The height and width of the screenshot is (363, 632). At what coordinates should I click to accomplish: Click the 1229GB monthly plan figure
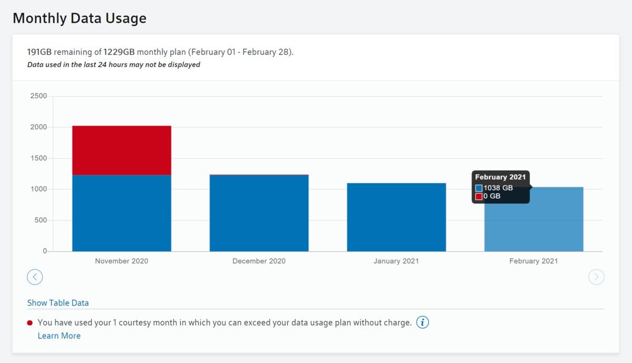tap(118, 52)
